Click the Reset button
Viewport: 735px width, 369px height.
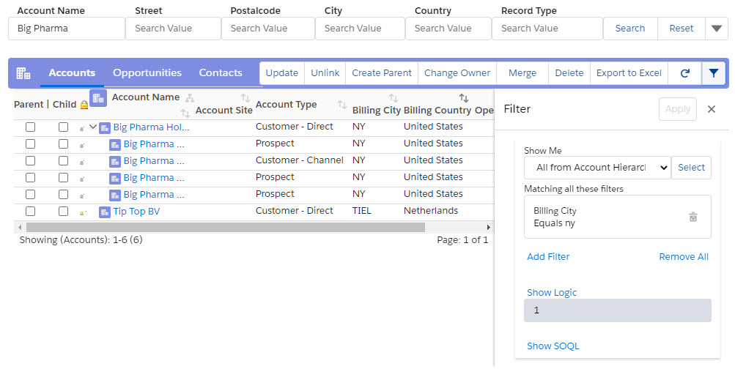(681, 29)
